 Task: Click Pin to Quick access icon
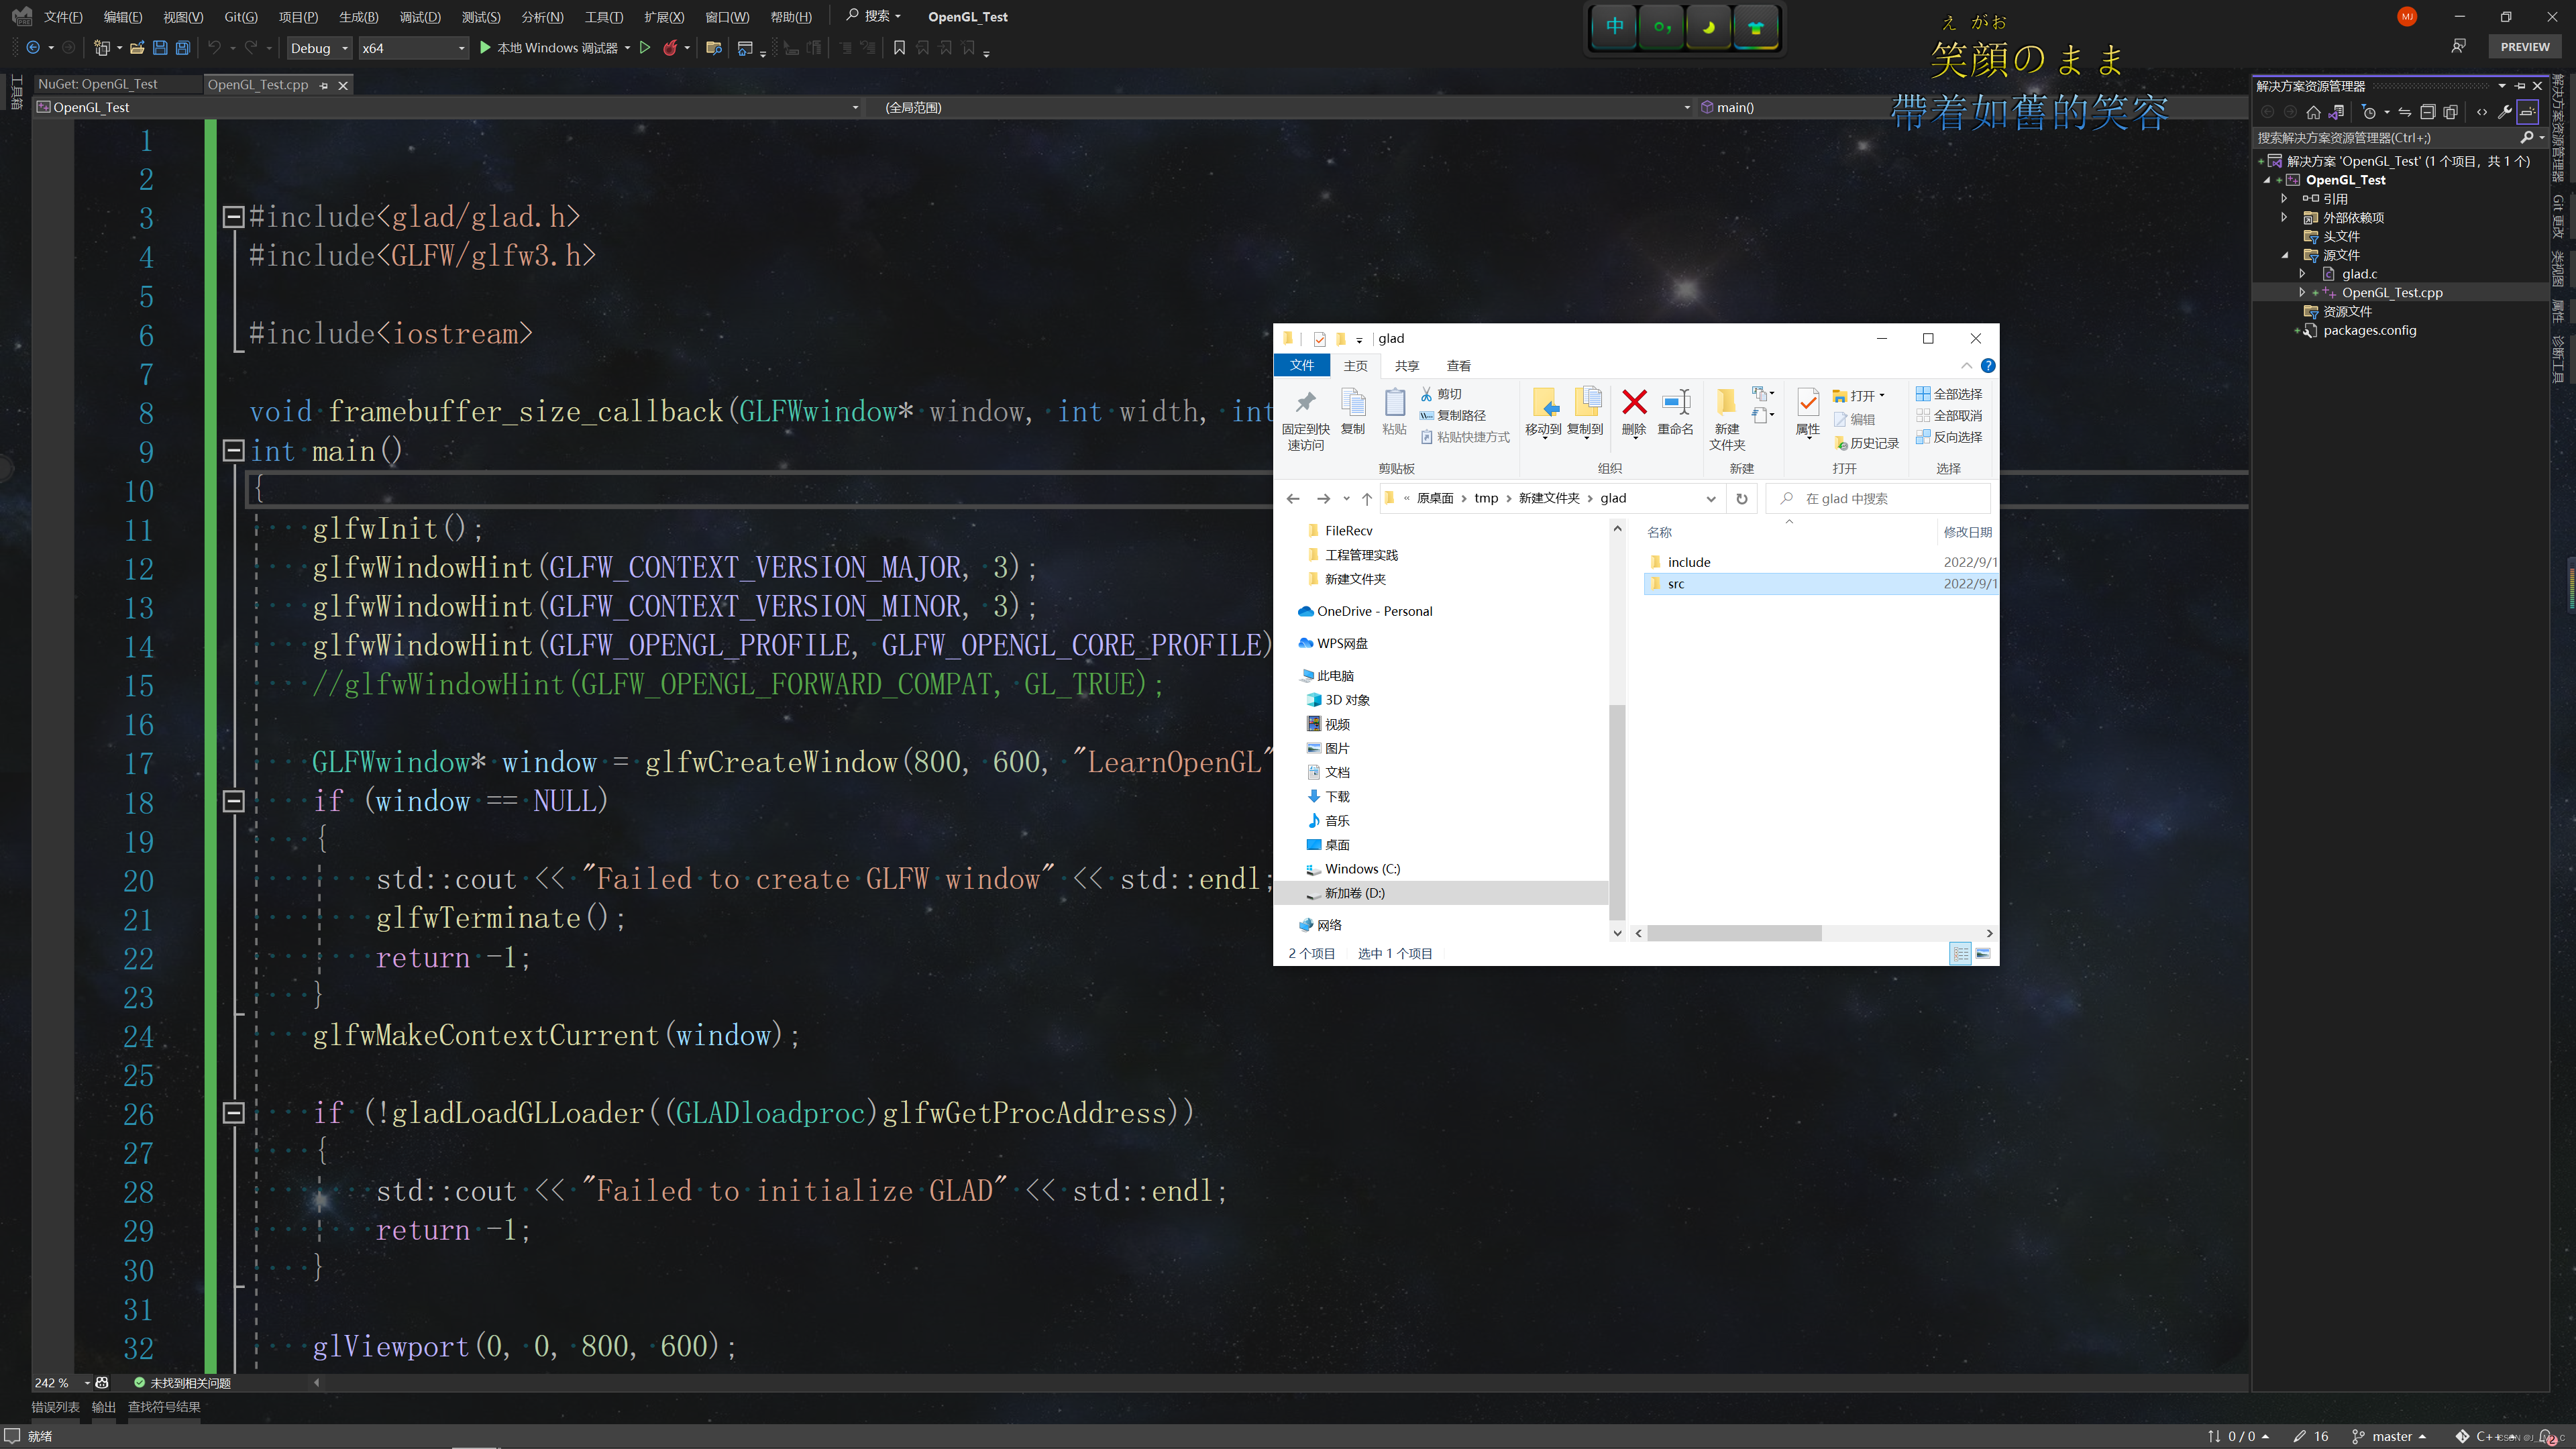click(x=1305, y=419)
